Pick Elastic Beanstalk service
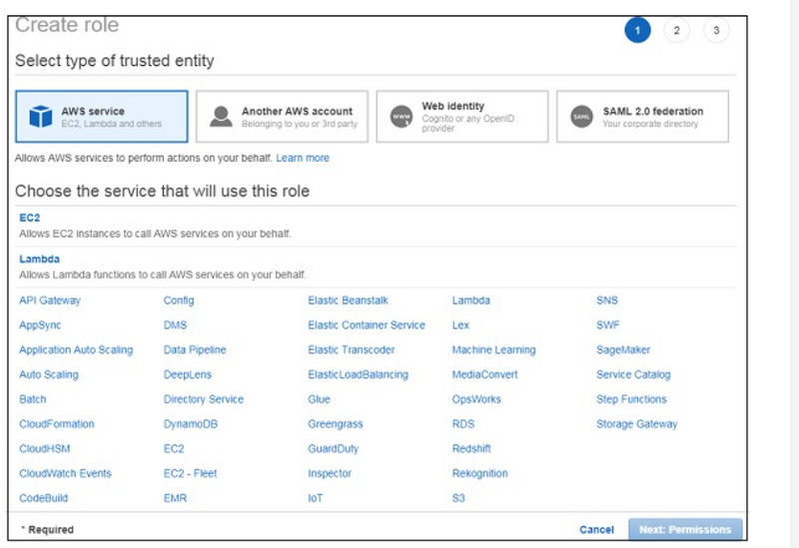This screenshot has width=799, height=548. click(x=348, y=300)
